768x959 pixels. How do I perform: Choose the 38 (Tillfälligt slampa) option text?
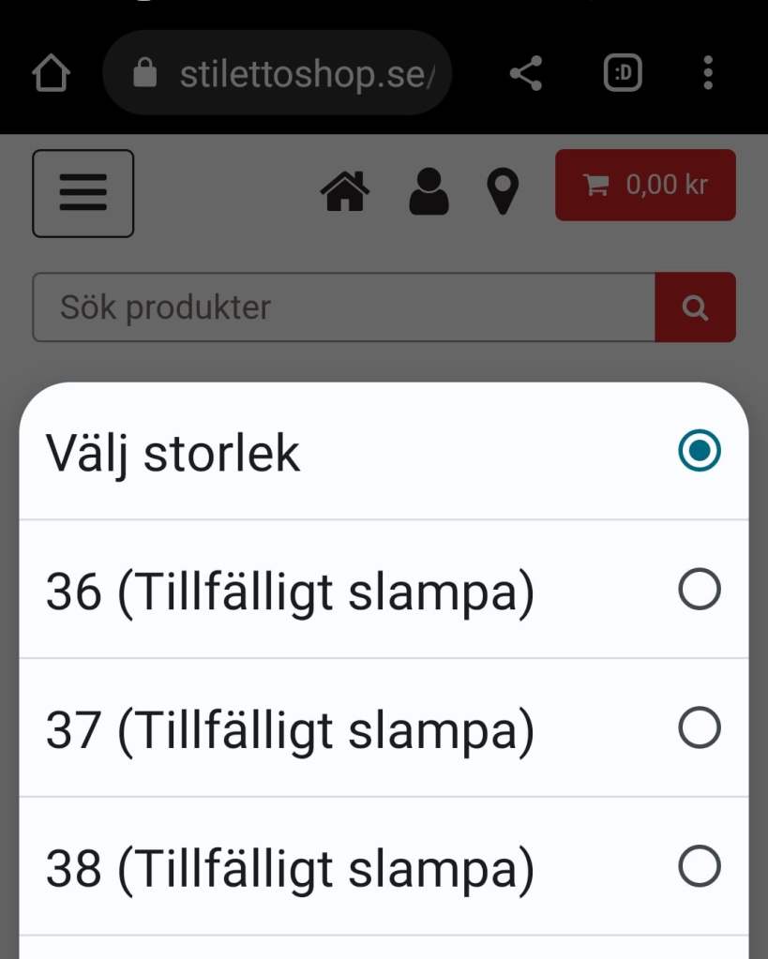(x=290, y=870)
